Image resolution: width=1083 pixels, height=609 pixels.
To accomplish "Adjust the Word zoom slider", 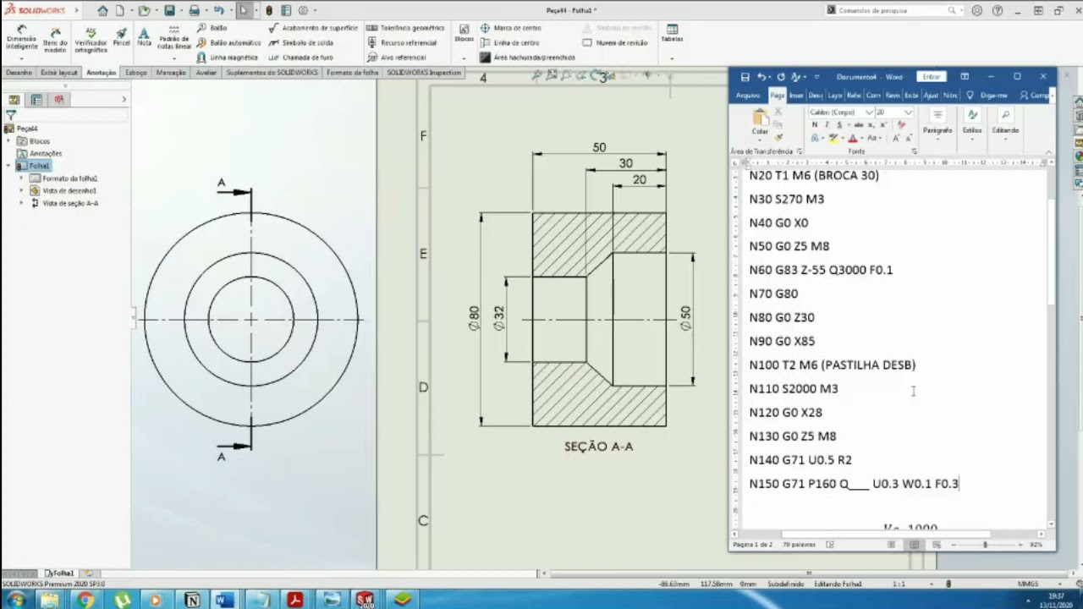I will [985, 545].
